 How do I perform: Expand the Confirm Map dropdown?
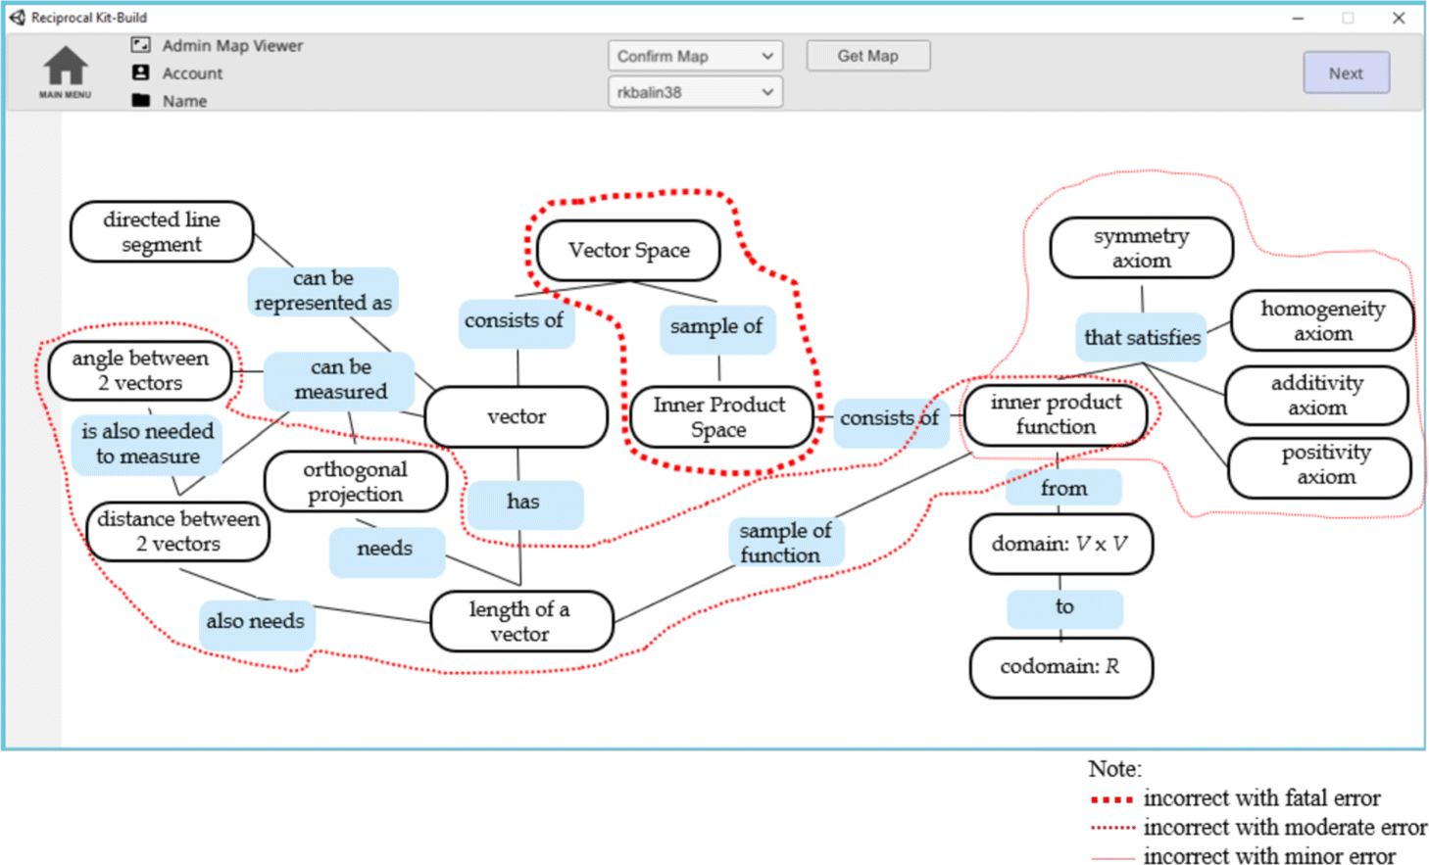pos(695,56)
